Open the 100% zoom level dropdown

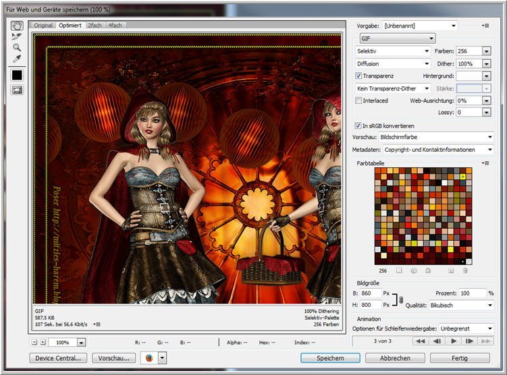click(82, 343)
